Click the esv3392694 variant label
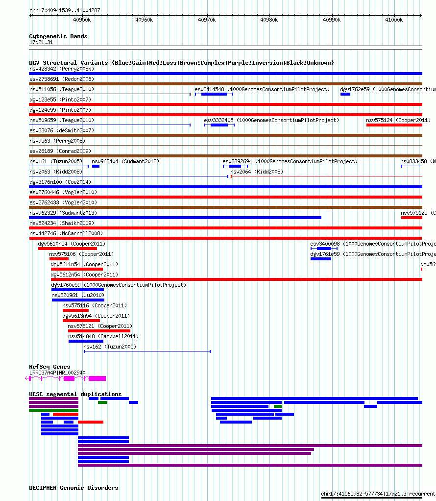The width and height of the screenshot is (436, 501). tap(290, 161)
